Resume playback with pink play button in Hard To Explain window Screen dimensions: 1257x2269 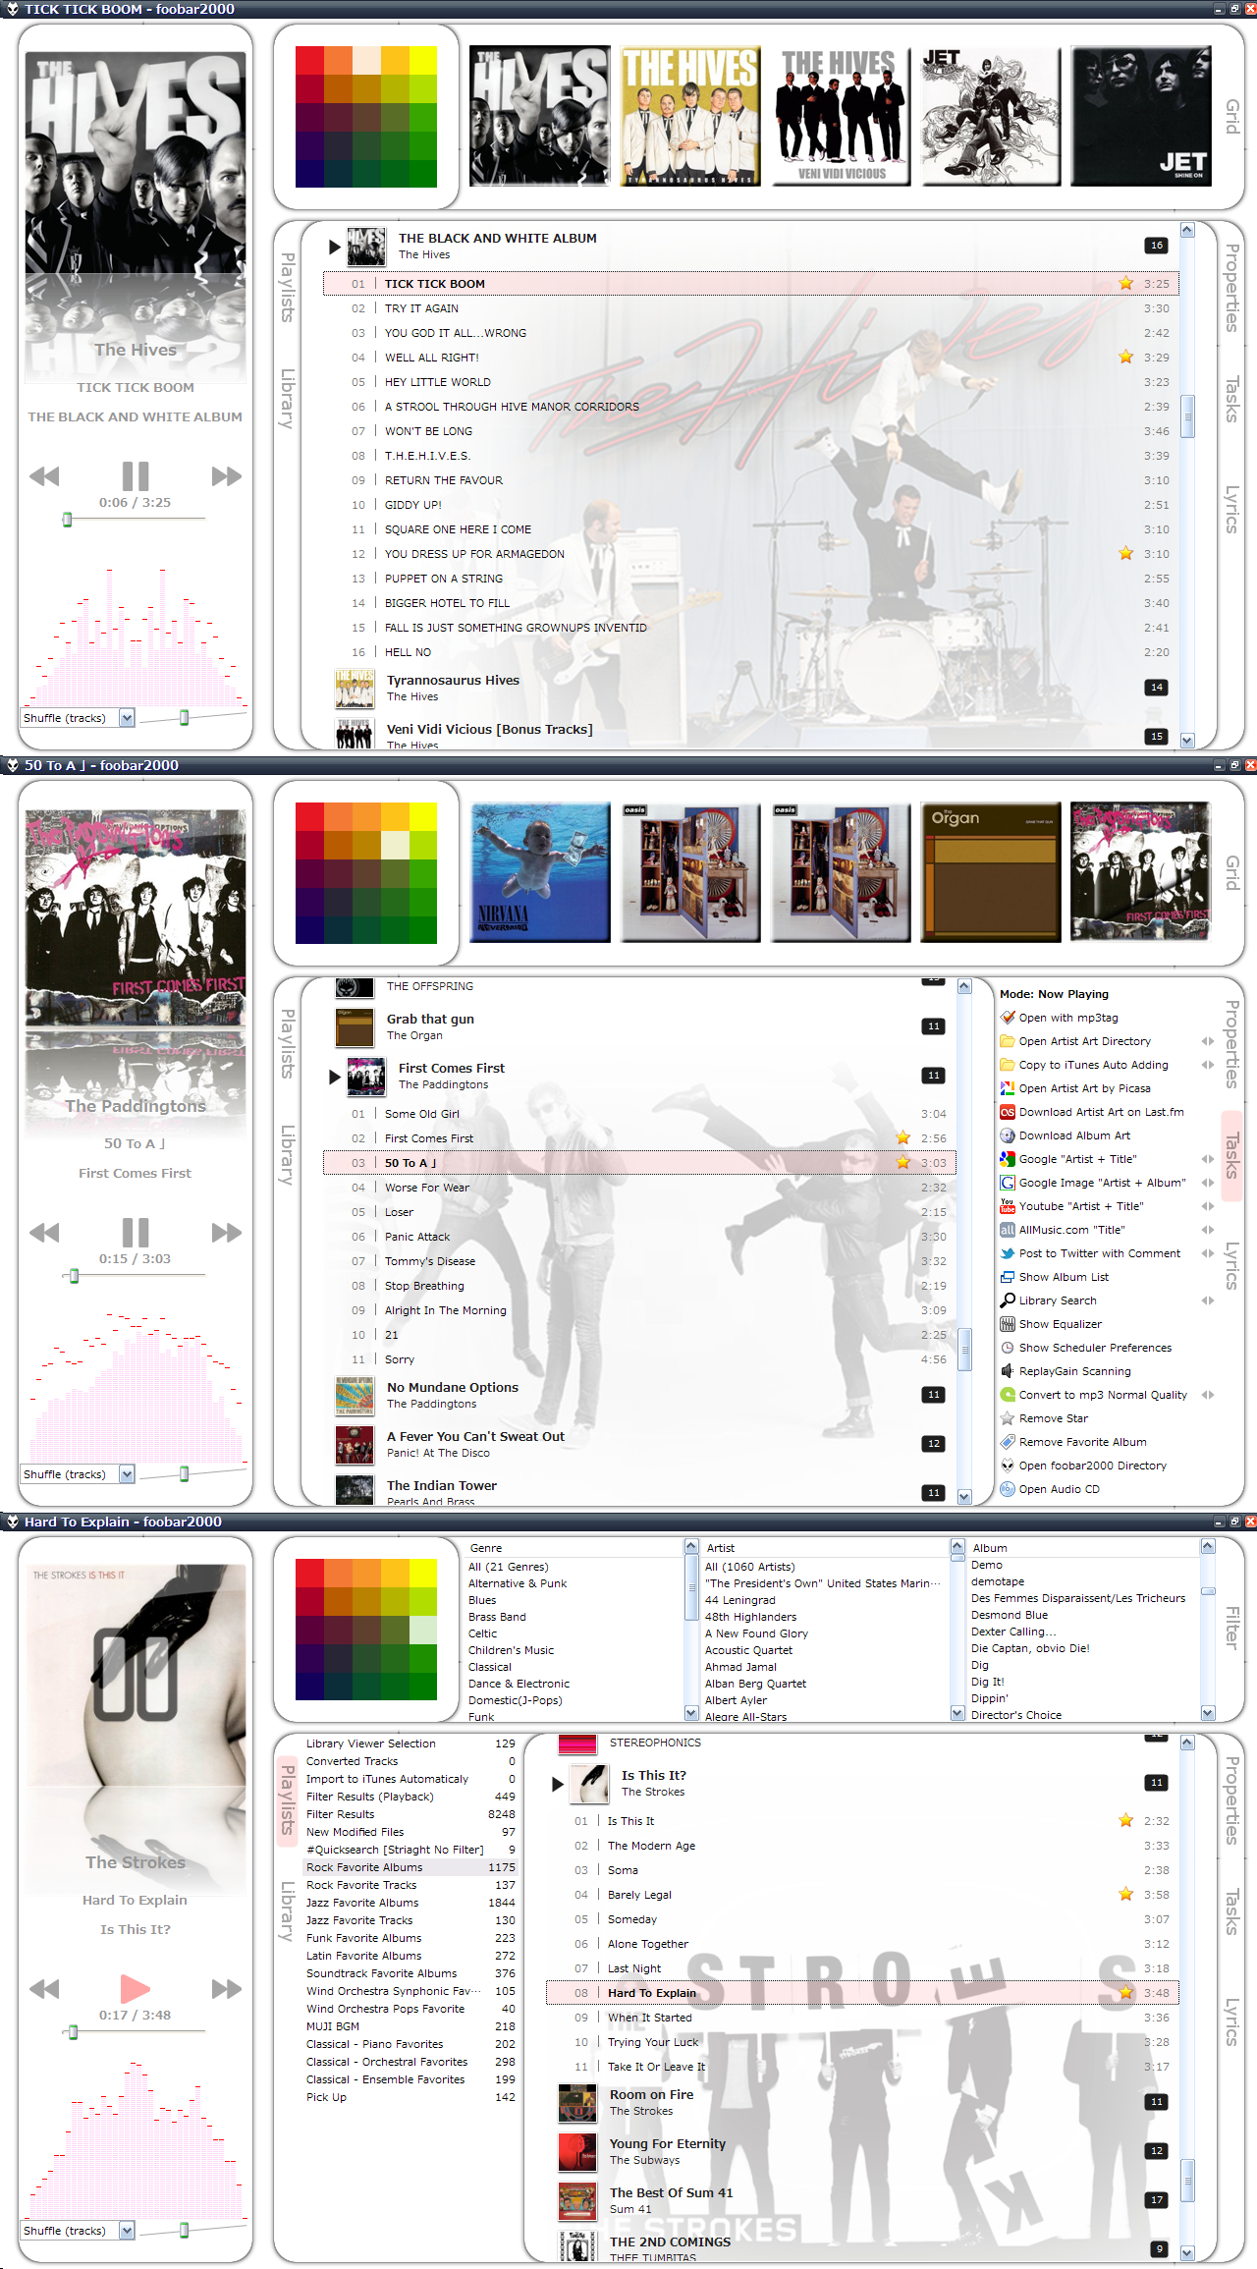[x=136, y=1989]
